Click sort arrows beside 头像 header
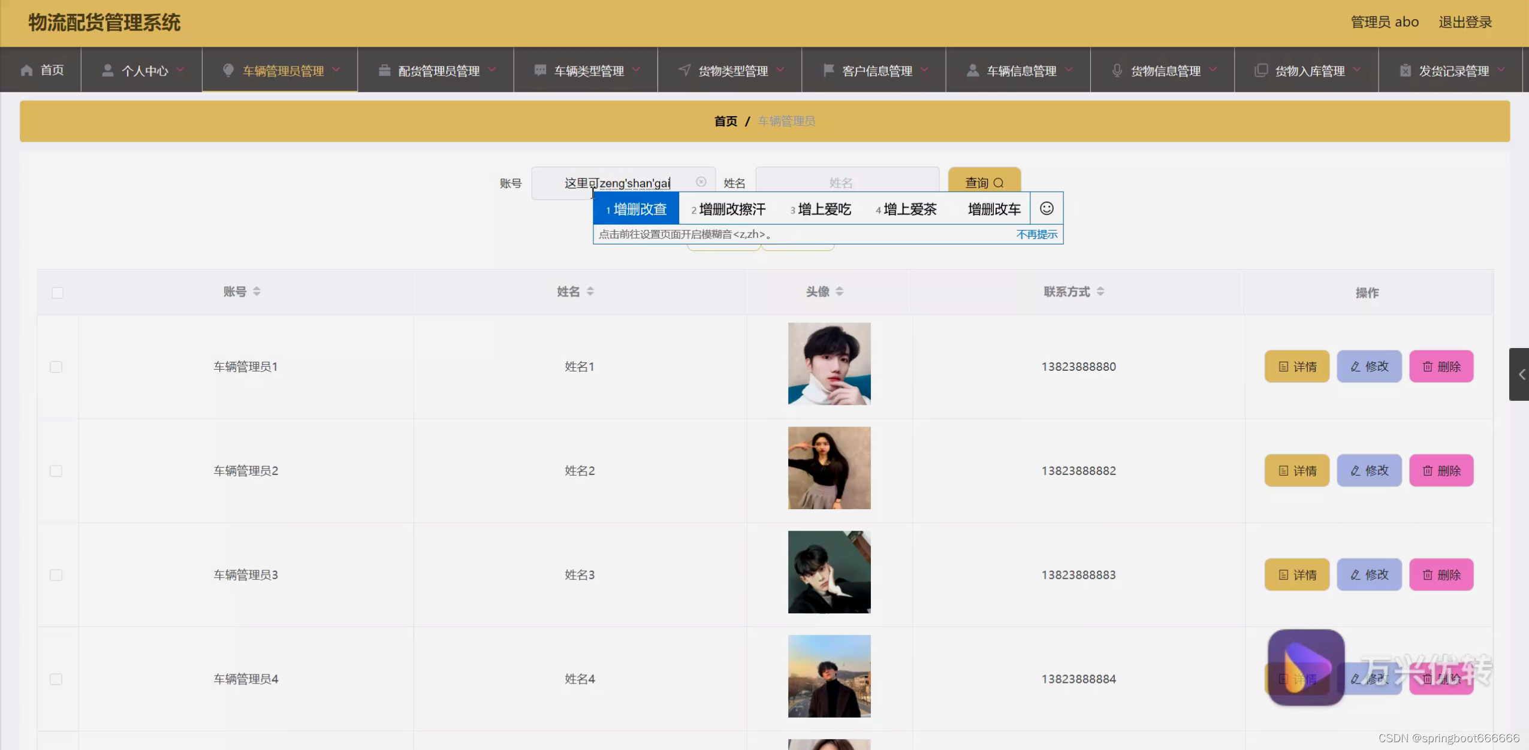 point(839,292)
